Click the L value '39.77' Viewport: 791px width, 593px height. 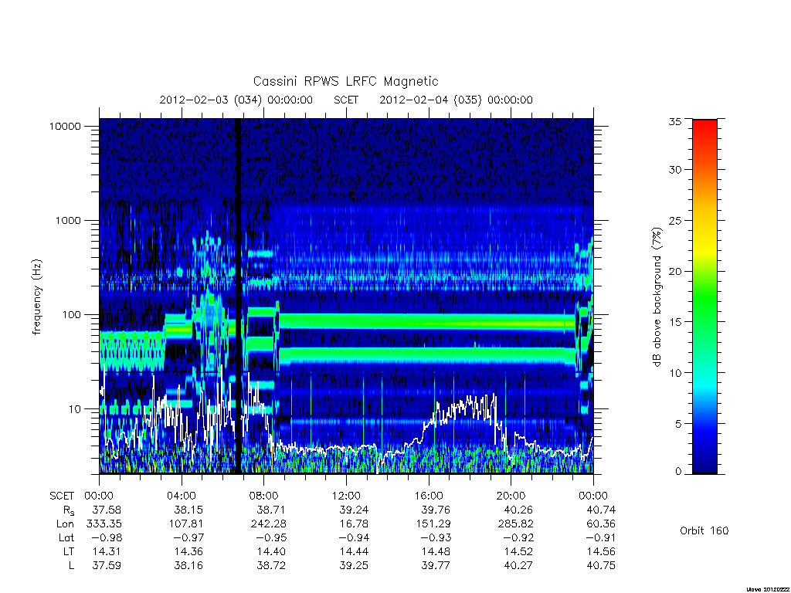(x=436, y=565)
